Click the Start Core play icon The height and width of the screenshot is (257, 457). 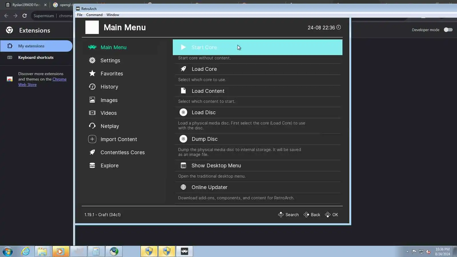pos(183,47)
